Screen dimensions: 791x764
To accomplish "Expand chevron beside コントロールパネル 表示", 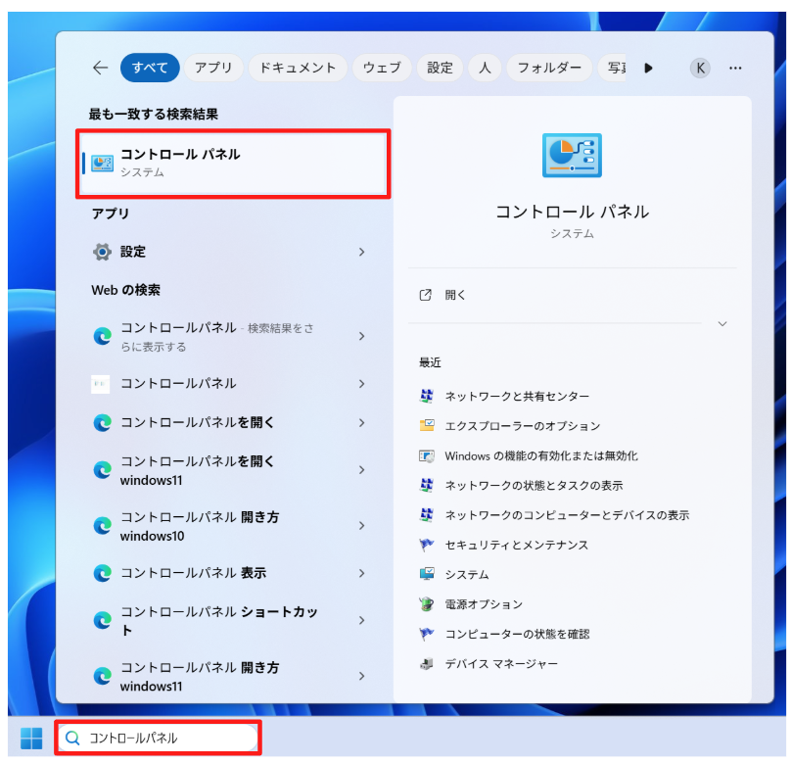I will click(x=361, y=573).
